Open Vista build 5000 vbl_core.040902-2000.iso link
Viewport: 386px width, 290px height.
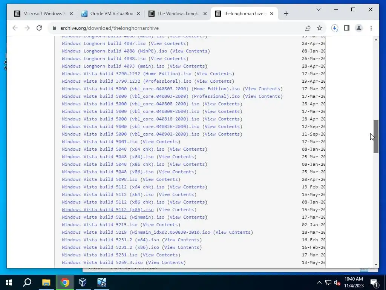(130, 134)
